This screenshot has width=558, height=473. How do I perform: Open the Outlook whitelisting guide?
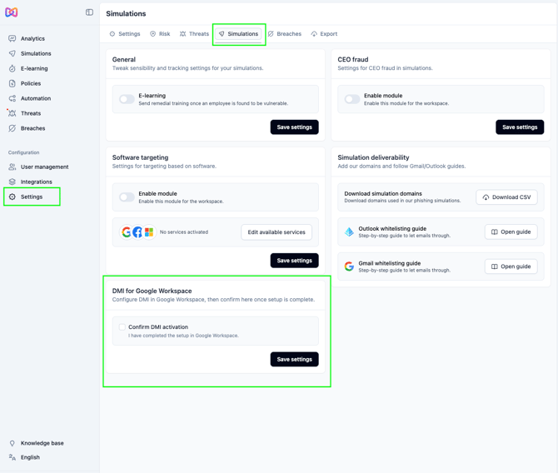pos(511,232)
